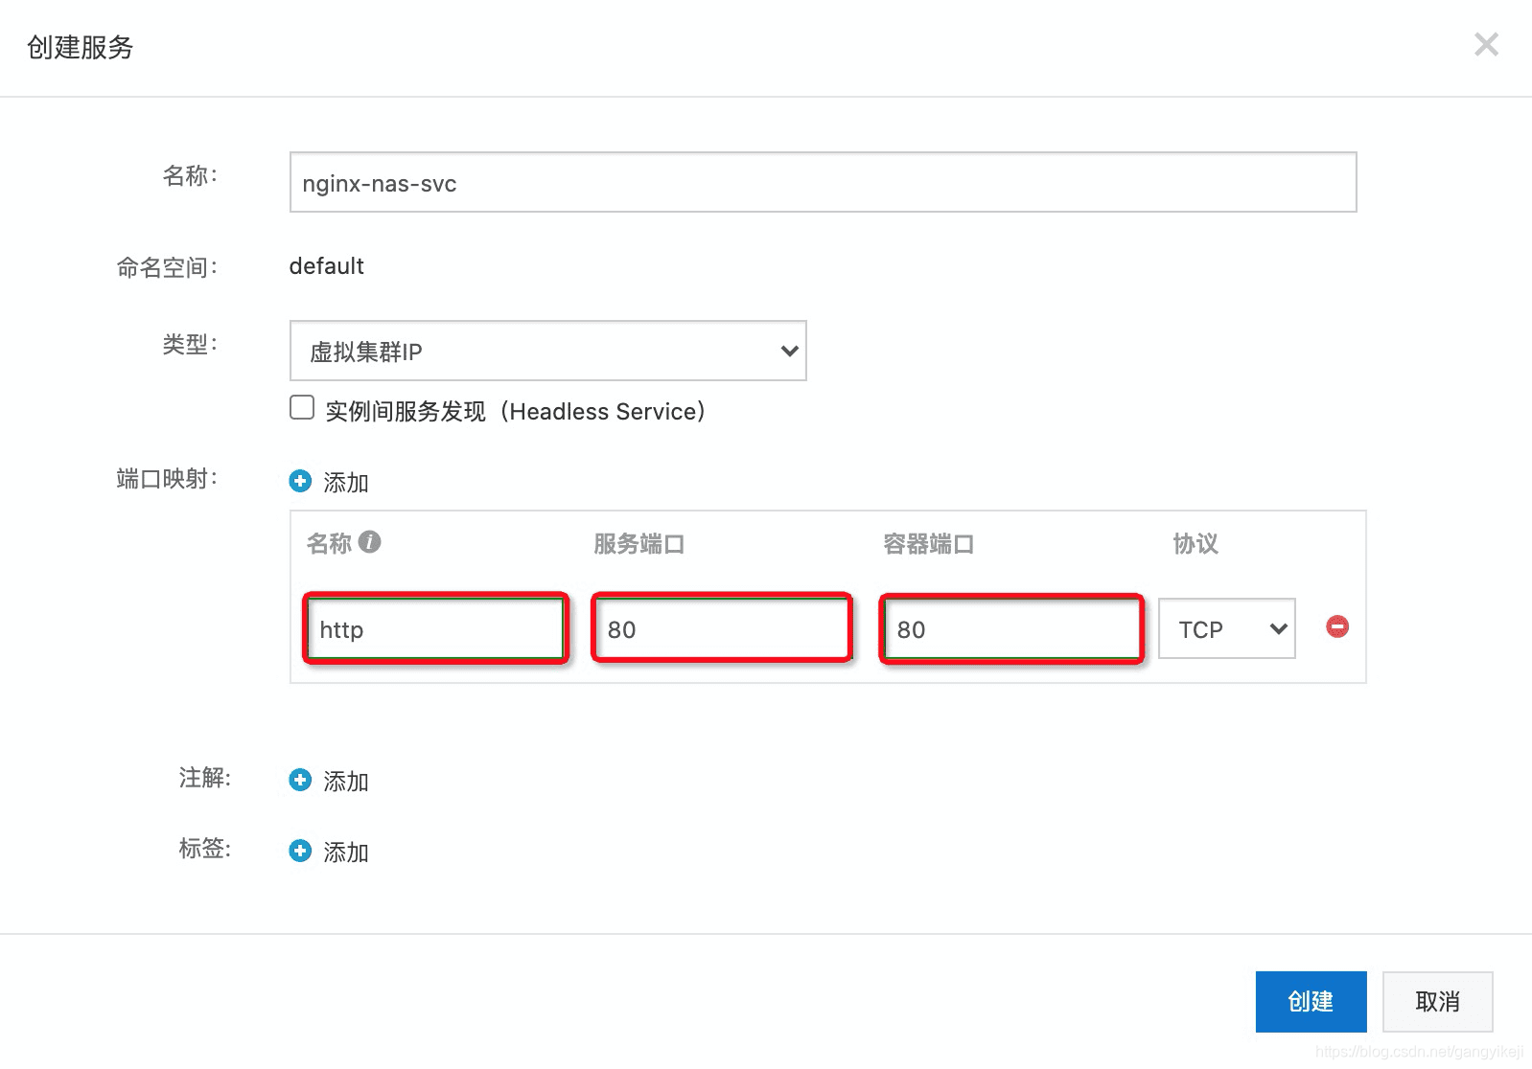Click the 添加 link for 标签
This screenshot has height=1069, width=1532.
click(346, 852)
